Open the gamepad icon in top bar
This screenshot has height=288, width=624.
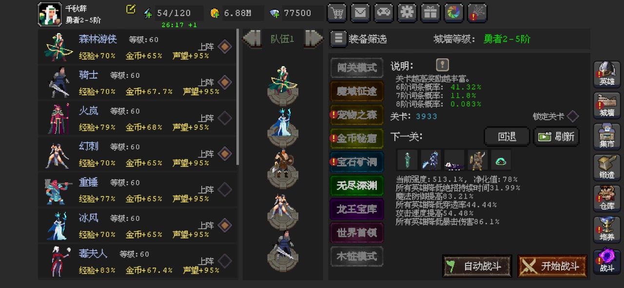point(384,13)
